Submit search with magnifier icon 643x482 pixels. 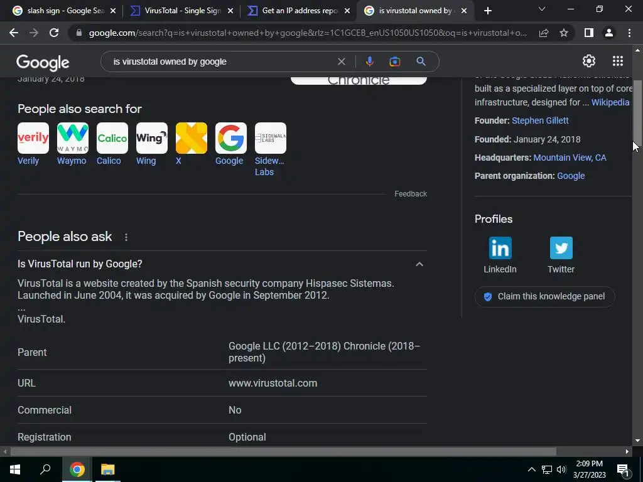pos(421,62)
